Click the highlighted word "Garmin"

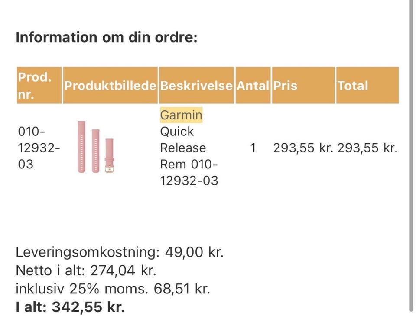[181, 115]
